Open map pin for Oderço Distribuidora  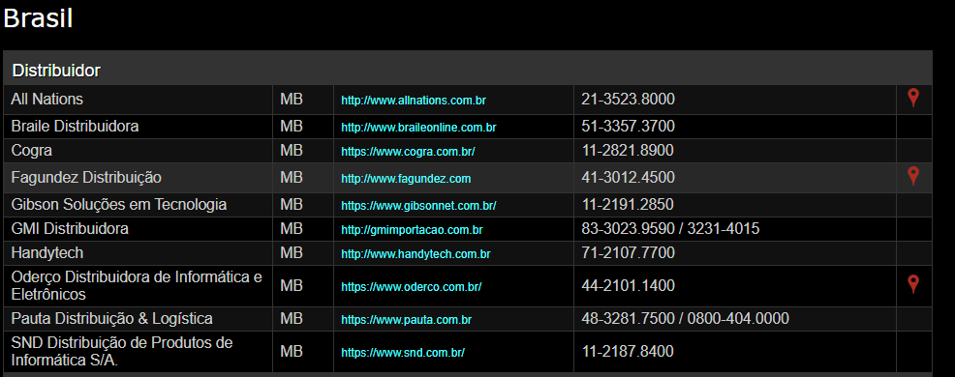click(913, 284)
